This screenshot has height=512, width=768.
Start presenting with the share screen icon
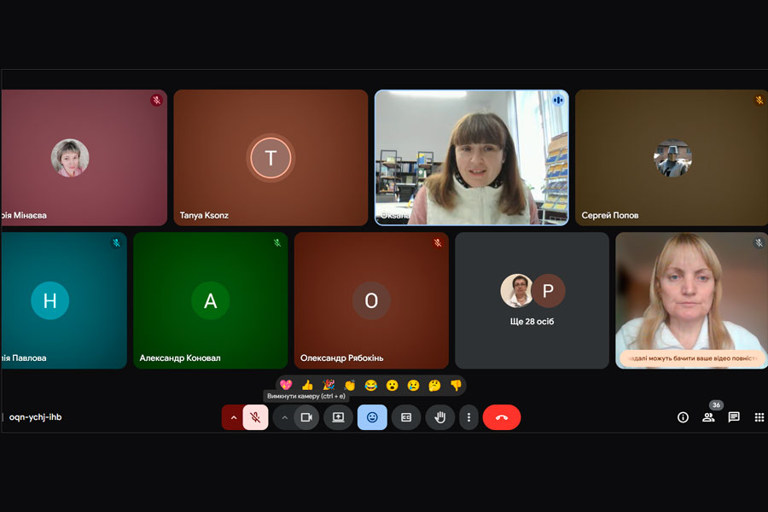point(338,417)
